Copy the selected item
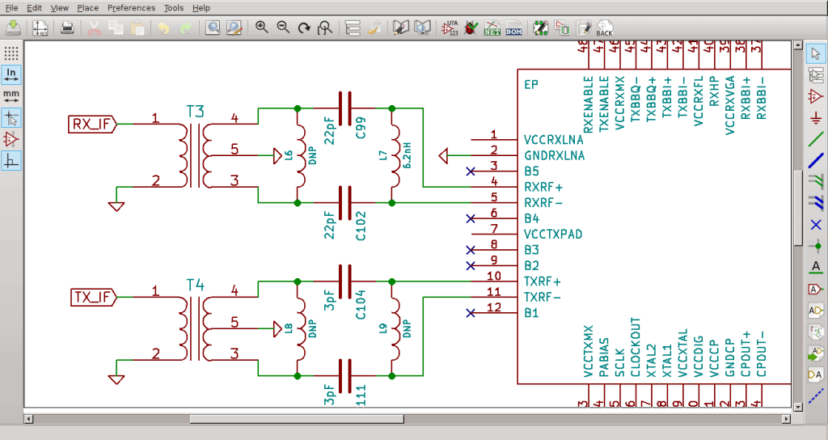The height and width of the screenshot is (440, 828). [115, 27]
